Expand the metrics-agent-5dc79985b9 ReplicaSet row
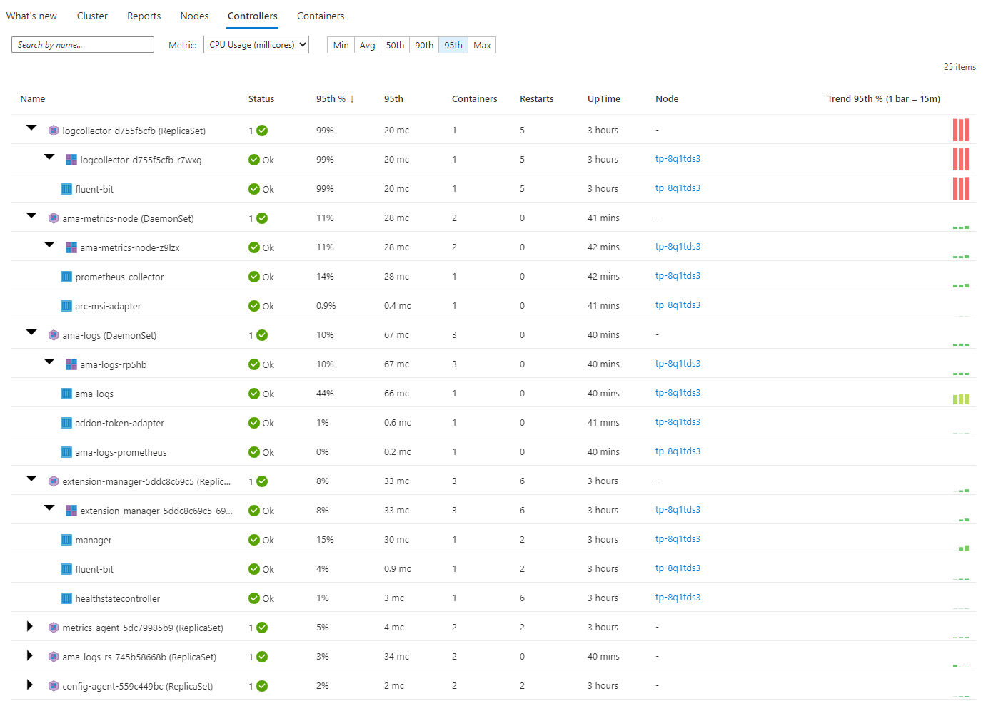Viewport: 986px width, 701px height. coord(30,627)
